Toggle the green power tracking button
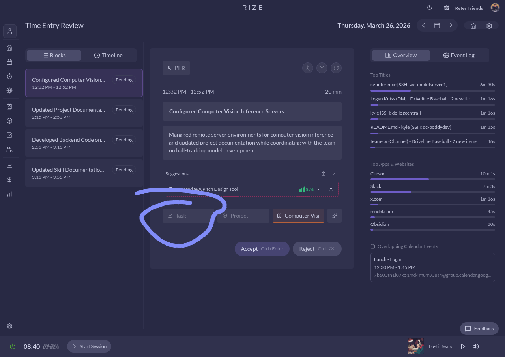The width and height of the screenshot is (505, 357). pos(13,346)
